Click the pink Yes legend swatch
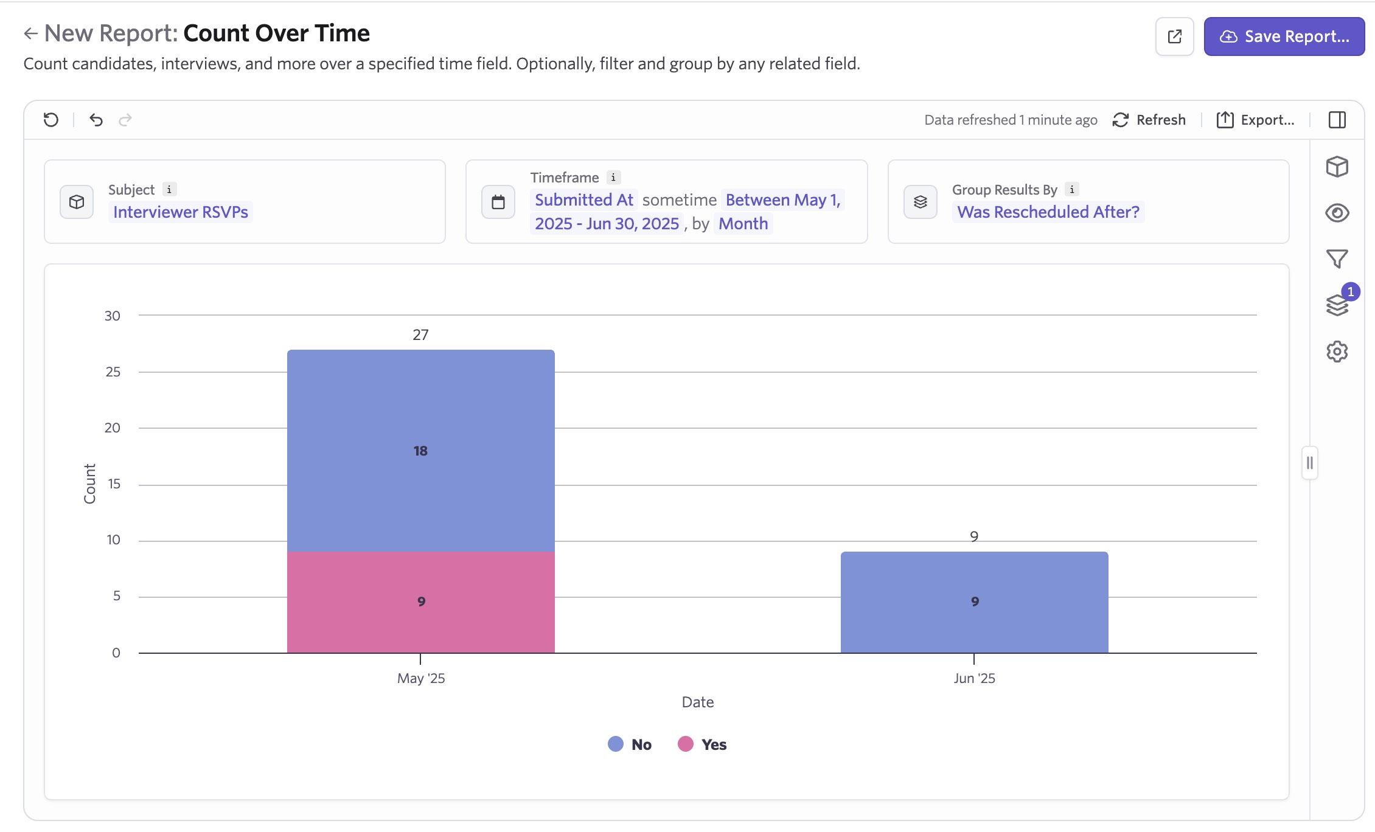The height and width of the screenshot is (832, 1375). pyautogui.click(x=686, y=744)
